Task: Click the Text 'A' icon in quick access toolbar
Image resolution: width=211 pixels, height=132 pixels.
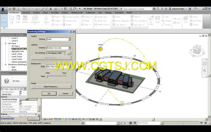Action: coord(51,9)
